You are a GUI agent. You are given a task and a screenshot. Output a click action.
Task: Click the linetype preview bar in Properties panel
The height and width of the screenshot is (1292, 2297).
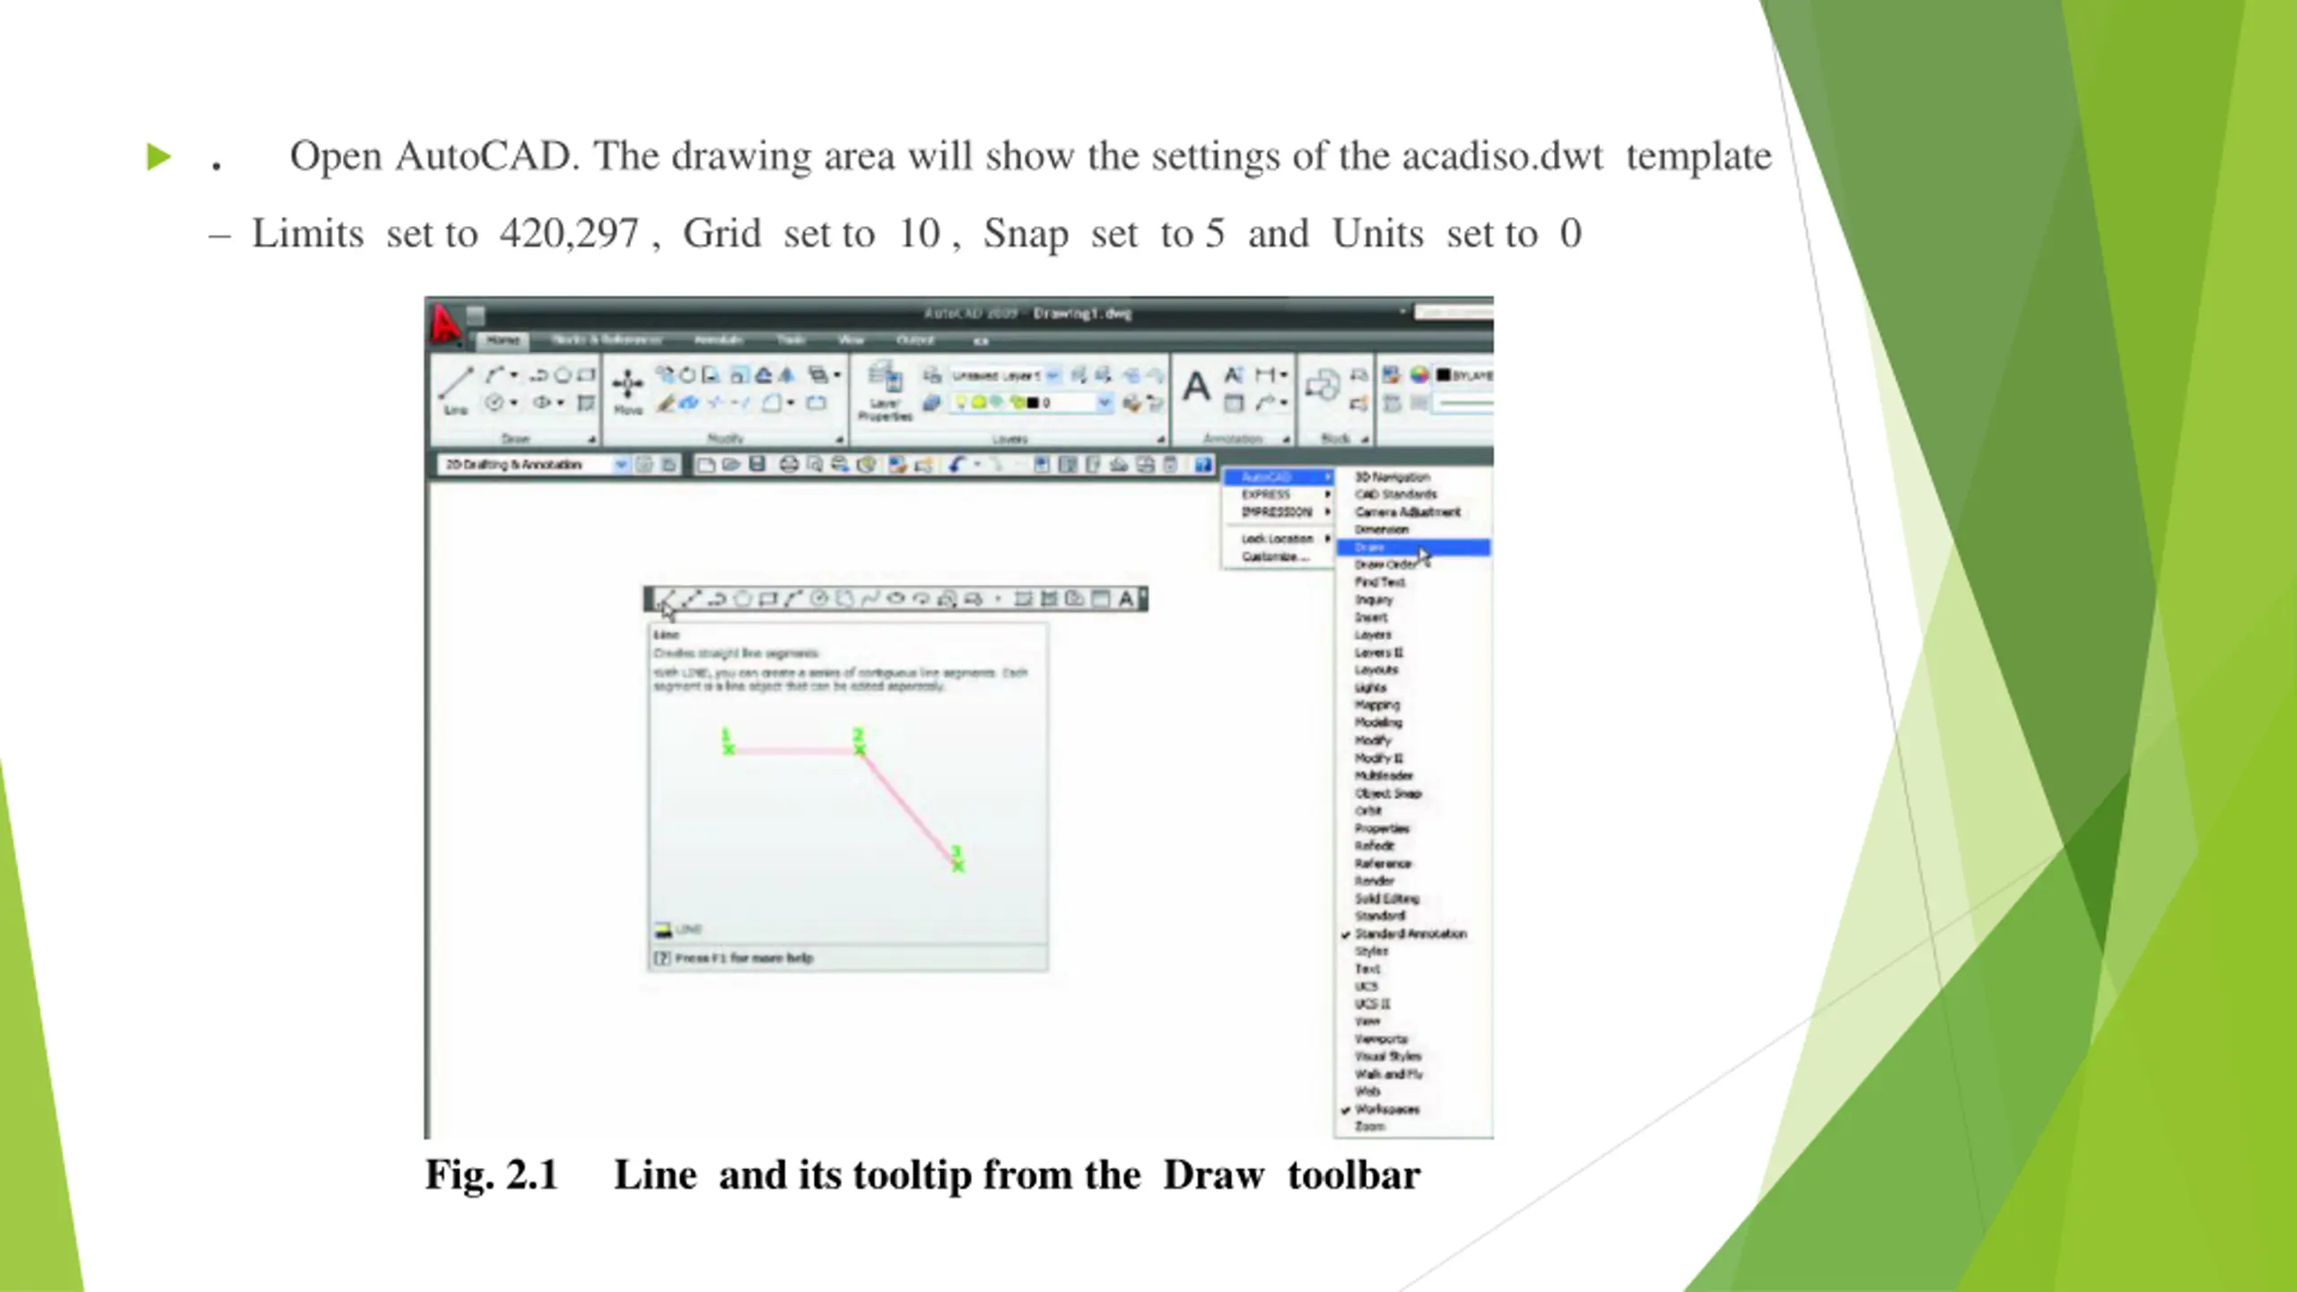point(1464,404)
